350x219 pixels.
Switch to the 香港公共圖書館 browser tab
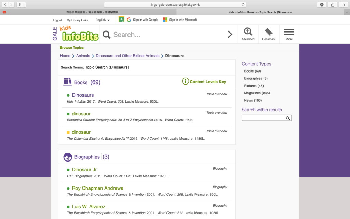coord(92,12)
